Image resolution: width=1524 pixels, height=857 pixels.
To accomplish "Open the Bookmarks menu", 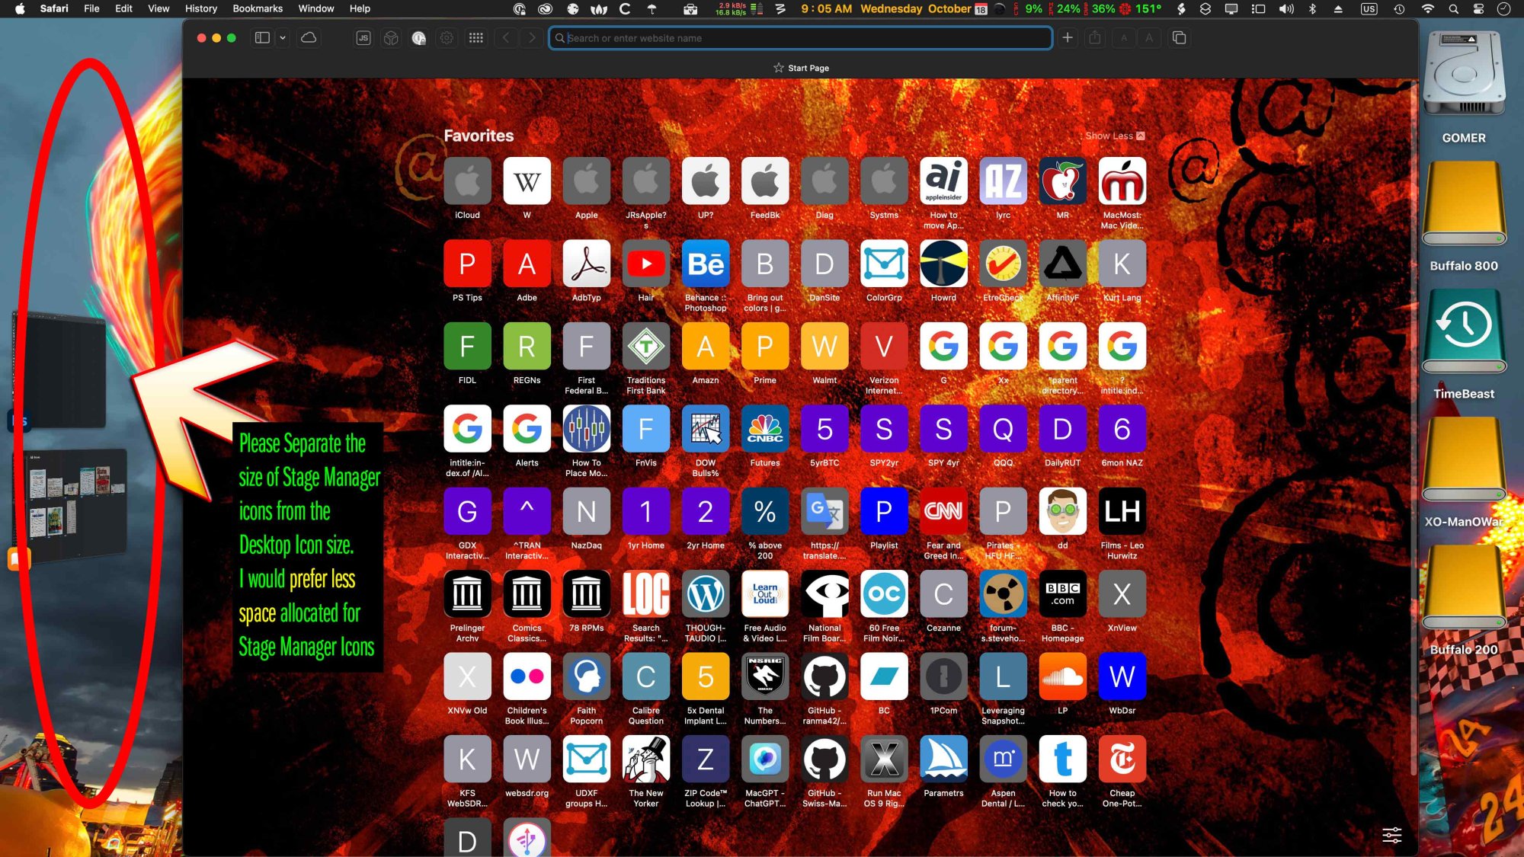I will pyautogui.click(x=258, y=8).
